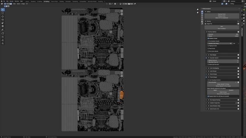Select the Rotate tool in UV toolbar

pos(3,20)
